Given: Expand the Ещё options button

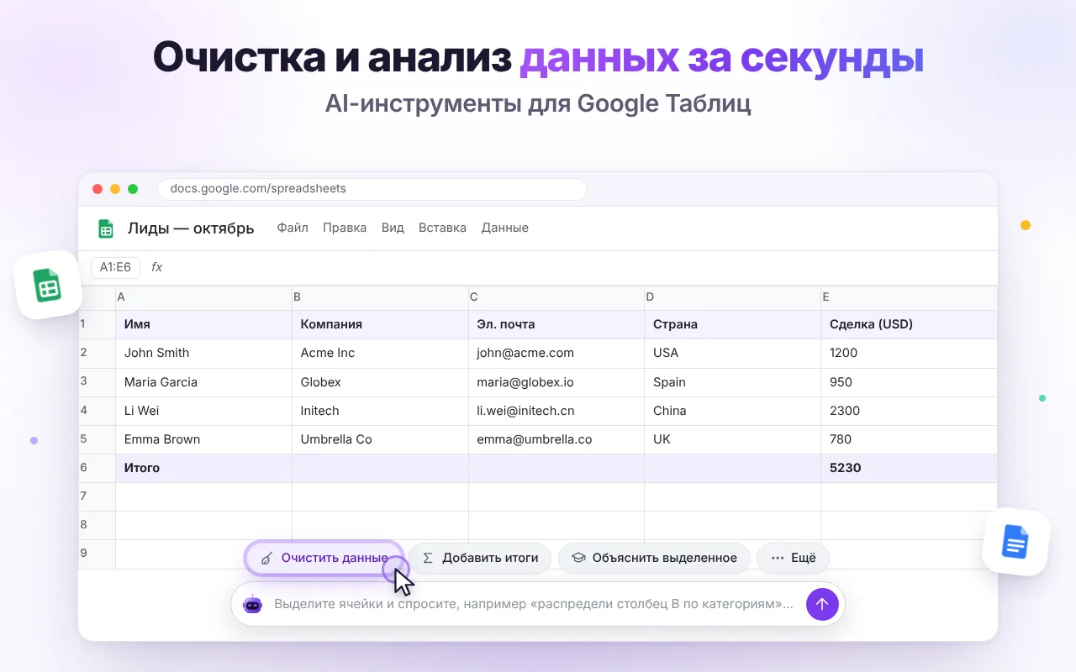Looking at the screenshot, I should [793, 558].
